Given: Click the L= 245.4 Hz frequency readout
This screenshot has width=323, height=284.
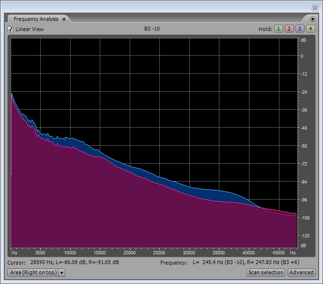Looking at the screenshot, I should click(x=218, y=262).
